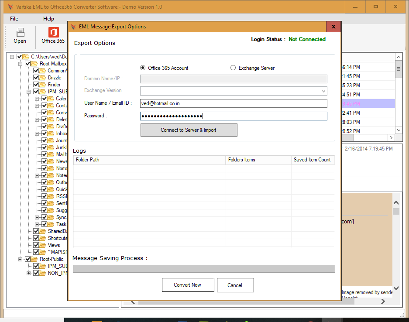Image resolution: width=409 pixels, height=322 pixels.
Task: Select the Finder folder icon
Action: [42, 85]
